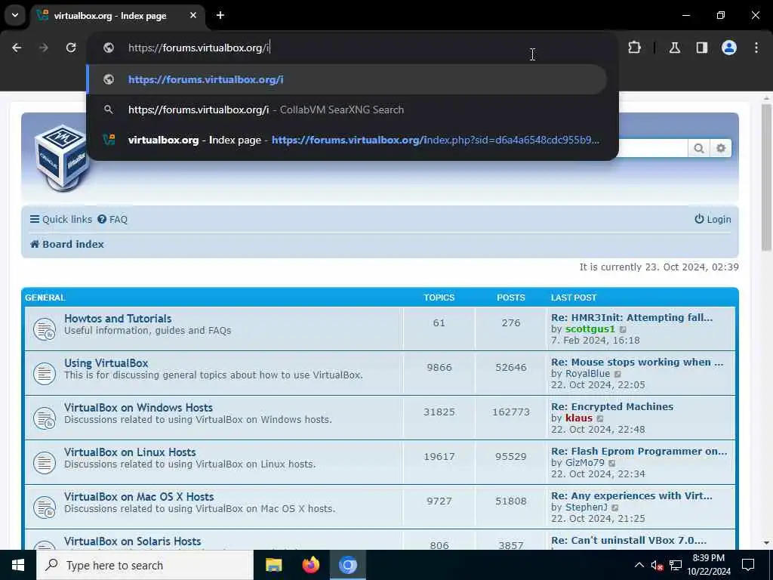773x580 pixels.
Task: Choose the first suggestion https://forums.virtualbox.org/i
Action: pyautogui.click(x=346, y=79)
